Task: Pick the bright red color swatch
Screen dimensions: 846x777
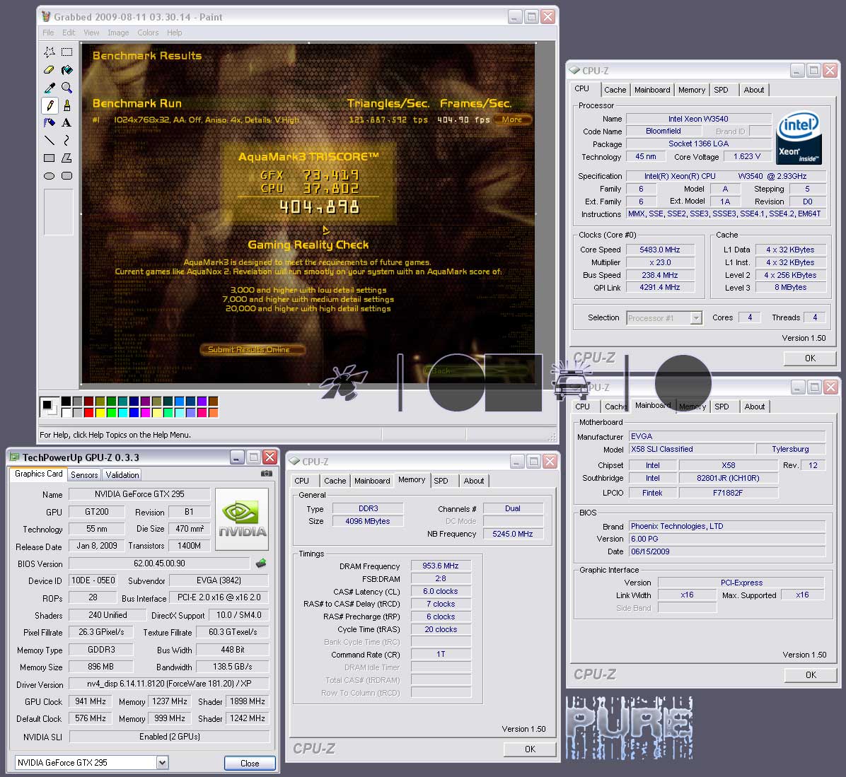Action: pyautogui.click(x=89, y=412)
